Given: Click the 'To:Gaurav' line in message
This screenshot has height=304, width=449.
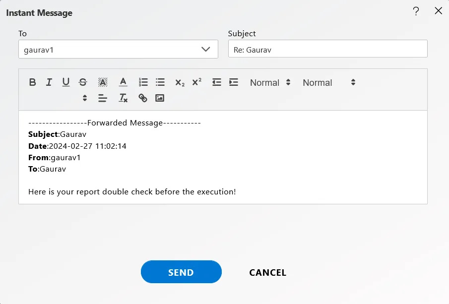Looking at the screenshot, I should [47, 169].
